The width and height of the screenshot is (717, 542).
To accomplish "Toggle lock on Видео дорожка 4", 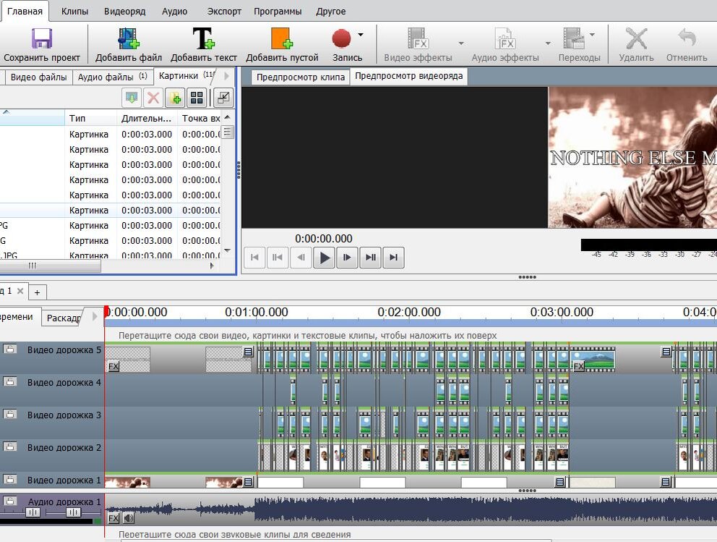I will click(9, 382).
